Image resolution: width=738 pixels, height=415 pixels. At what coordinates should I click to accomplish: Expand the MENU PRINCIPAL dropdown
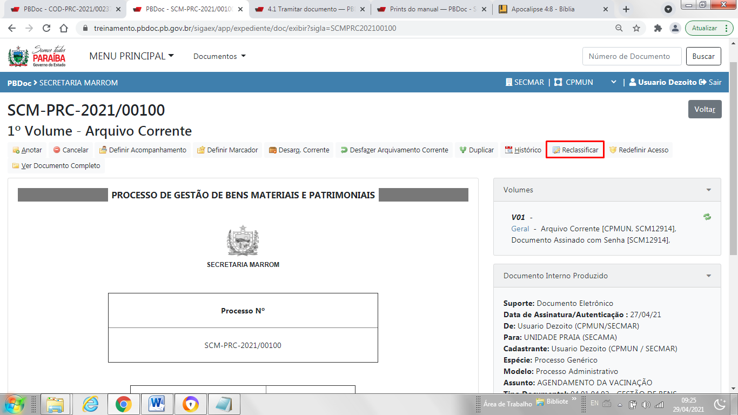[x=131, y=56]
